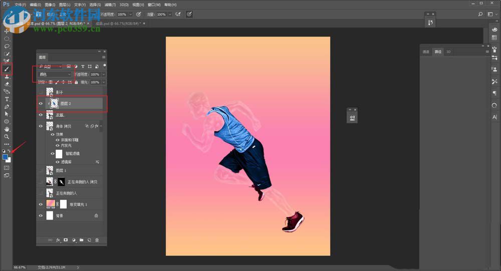This screenshot has height=271, width=501.
Task: Toggle visibility of 渐变填充 1 layer
Action: point(41,204)
